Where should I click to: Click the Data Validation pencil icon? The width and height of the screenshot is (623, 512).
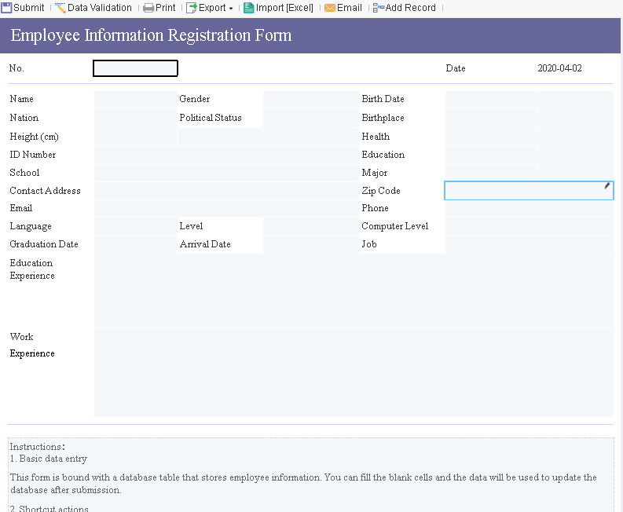(x=60, y=8)
